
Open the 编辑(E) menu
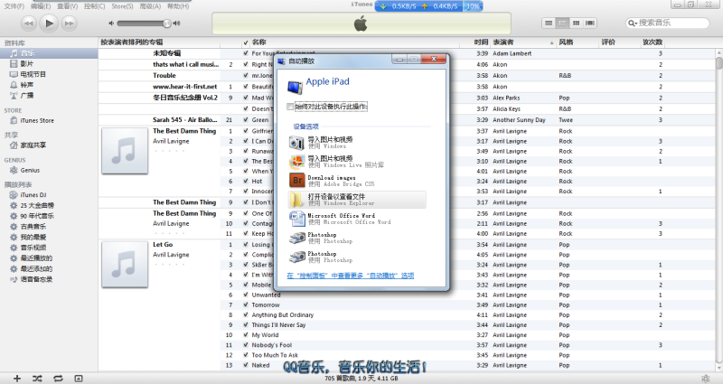click(x=41, y=6)
